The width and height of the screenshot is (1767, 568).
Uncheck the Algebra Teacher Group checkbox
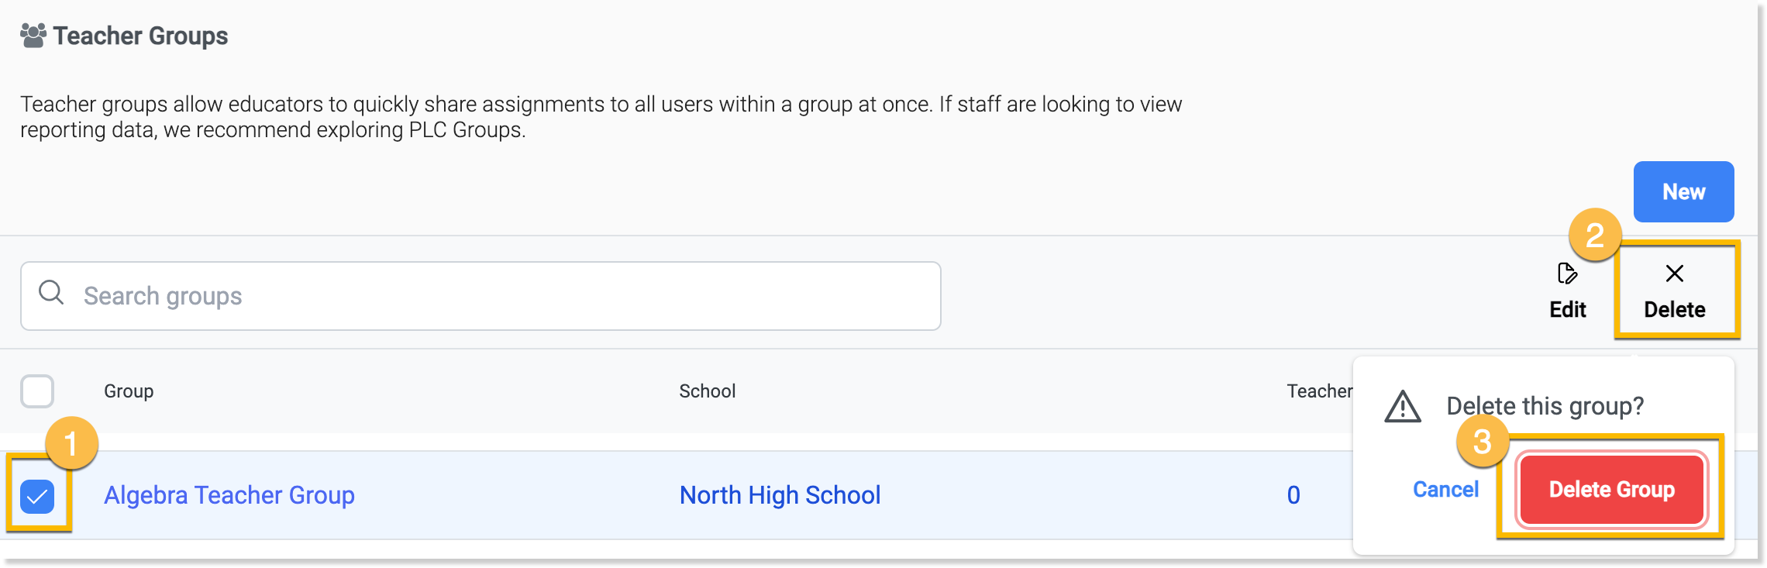click(x=37, y=497)
